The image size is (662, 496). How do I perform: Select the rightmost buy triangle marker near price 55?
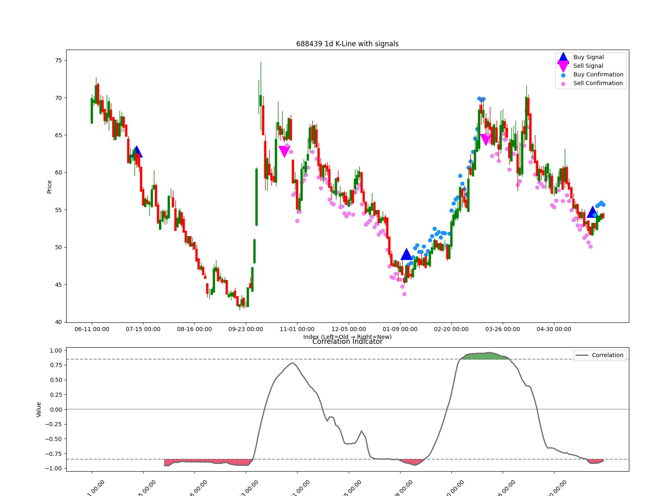pyautogui.click(x=592, y=212)
